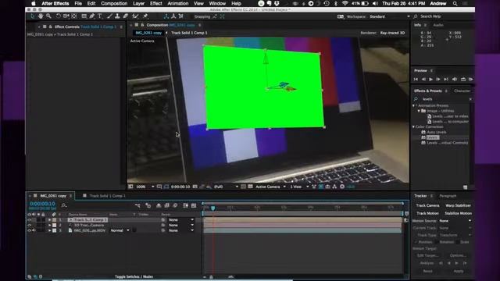Toggle the Position checkbox in Tracker
The height and width of the screenshot is (281, 500).
click(x=416, y=242)
